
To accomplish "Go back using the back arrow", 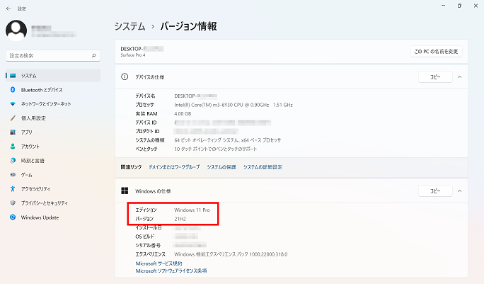I will [8, 8].
